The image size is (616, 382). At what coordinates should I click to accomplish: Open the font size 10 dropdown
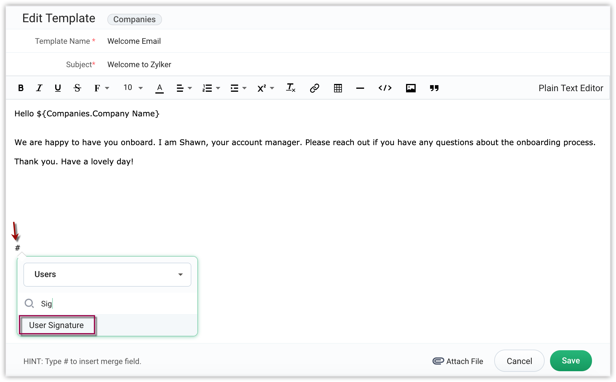133,88
